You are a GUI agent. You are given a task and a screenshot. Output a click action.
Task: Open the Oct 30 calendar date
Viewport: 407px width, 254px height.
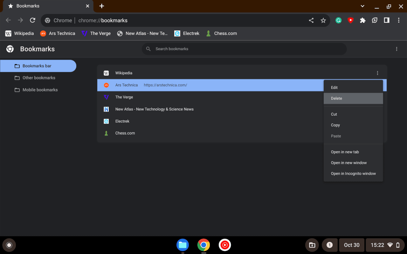(352, 245)
